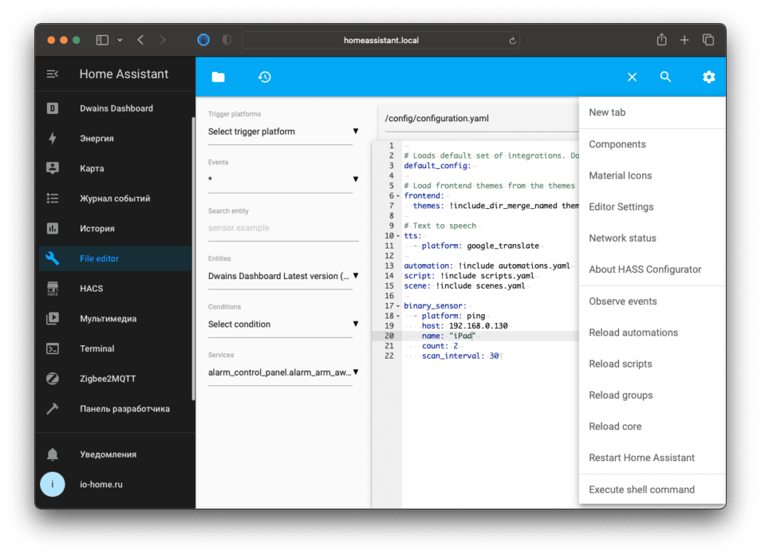Toggle the Safari sidebar button

click(102, 40)
